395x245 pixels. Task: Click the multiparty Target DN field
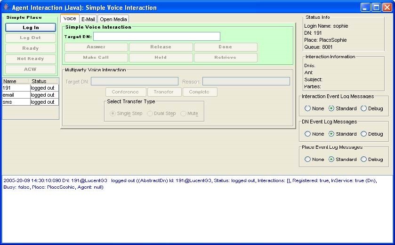(135, 81)
